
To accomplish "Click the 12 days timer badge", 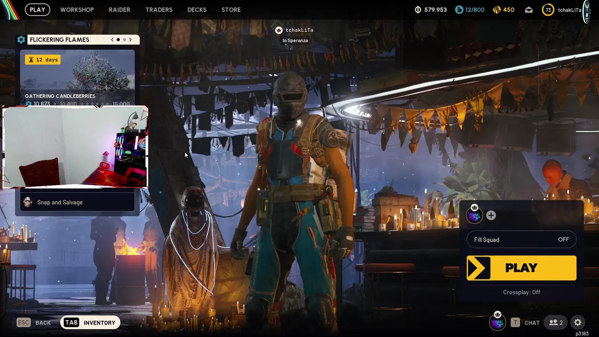I will point(43,59).
